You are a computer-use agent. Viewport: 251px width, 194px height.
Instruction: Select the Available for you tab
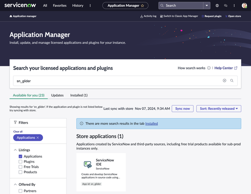(29, 95)
